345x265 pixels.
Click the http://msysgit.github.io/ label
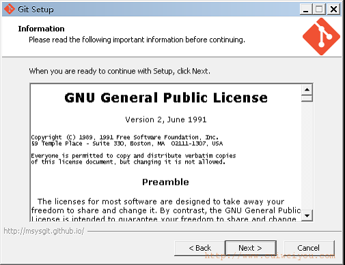[44, 231]
